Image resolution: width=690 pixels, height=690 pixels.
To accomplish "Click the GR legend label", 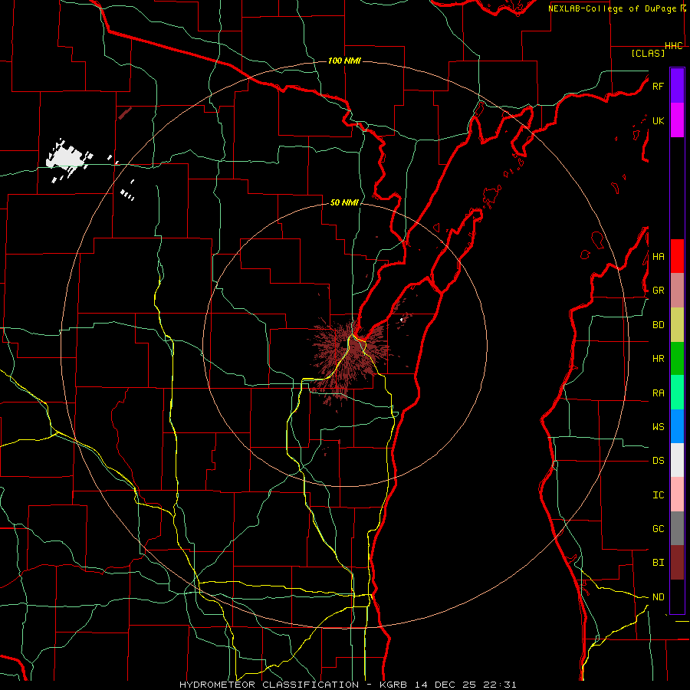I will pyautogui.click(x=658, y=291).
